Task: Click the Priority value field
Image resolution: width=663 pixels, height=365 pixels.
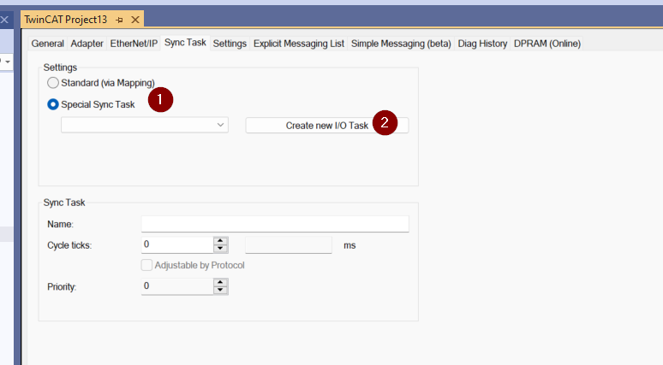Action: [x=177, y=286]
